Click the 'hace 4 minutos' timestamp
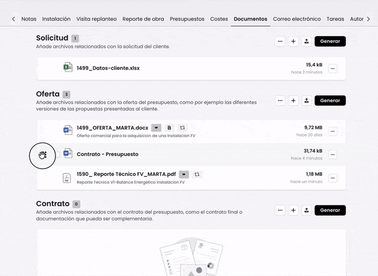The image size is (378, 276). (x=307, y=158)
